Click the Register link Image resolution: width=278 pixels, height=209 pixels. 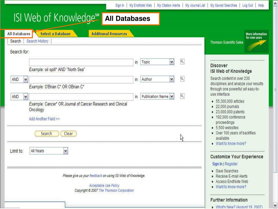point(231,164)
